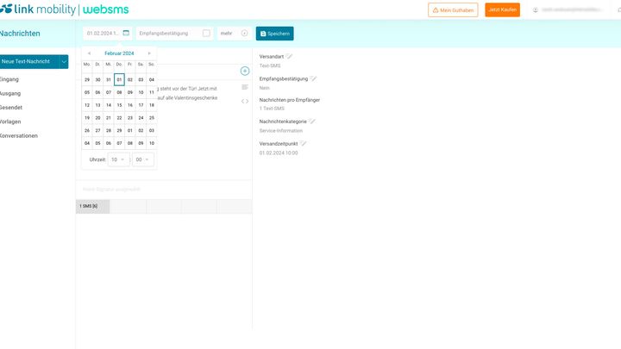Pick calendar day 08 of February
This screenshot has width=621, height=349.
coord(119,92)
